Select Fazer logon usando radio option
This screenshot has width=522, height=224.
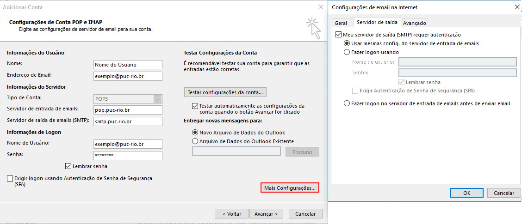[347, 52]
